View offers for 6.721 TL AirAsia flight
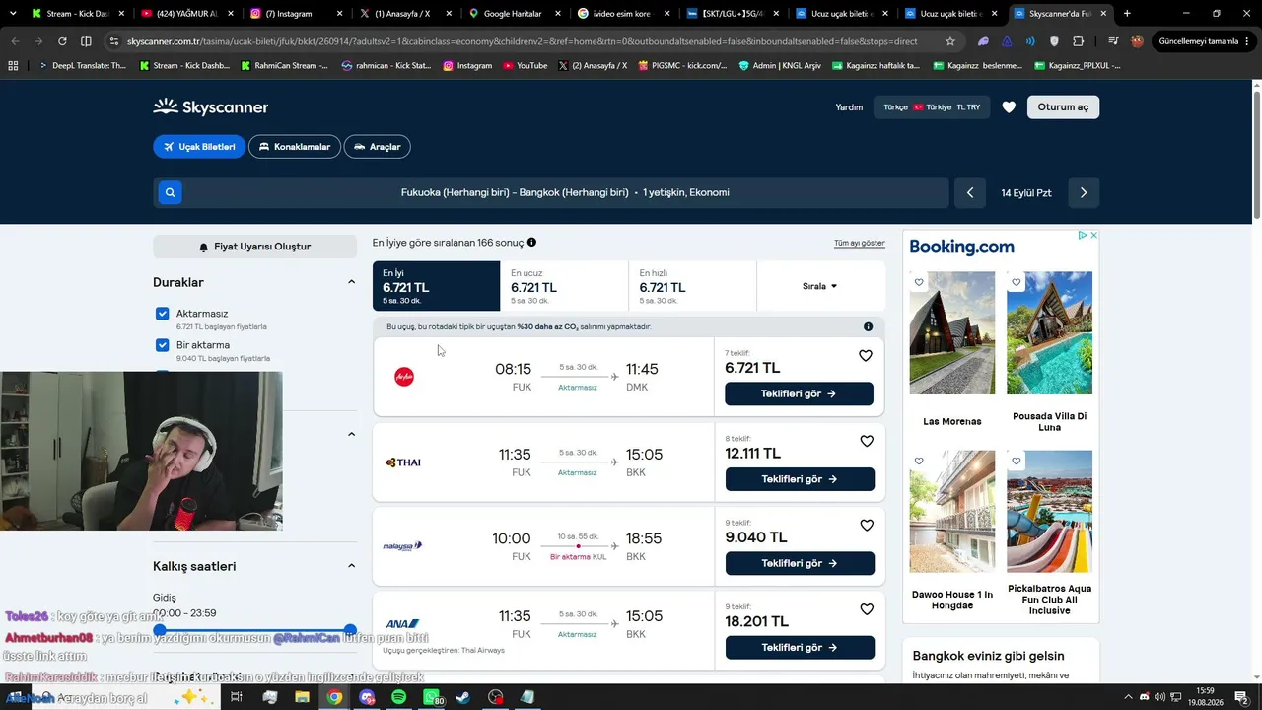 pyautogui.click(x=799, y=393)
